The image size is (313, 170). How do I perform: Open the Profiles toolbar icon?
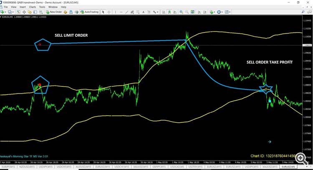pyautogui.click(x=10, y=12)
